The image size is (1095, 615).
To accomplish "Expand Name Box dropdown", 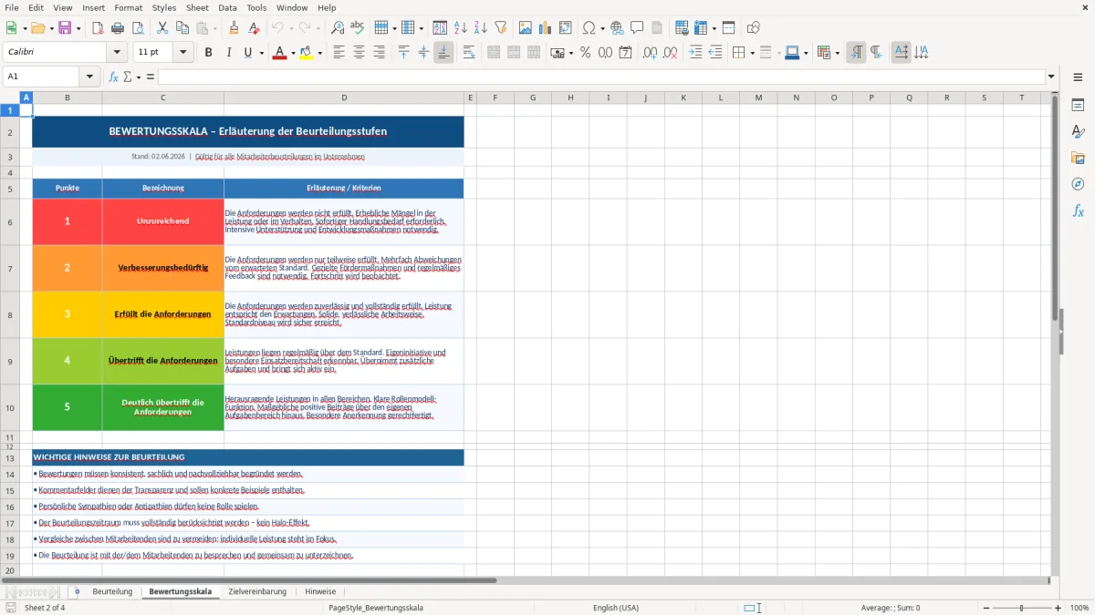I will [89, 77].
